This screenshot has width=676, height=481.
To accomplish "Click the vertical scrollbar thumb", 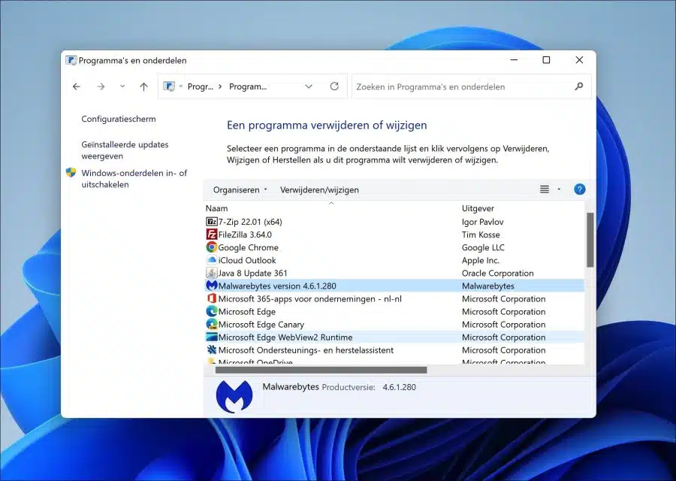I will click(590, 240).
